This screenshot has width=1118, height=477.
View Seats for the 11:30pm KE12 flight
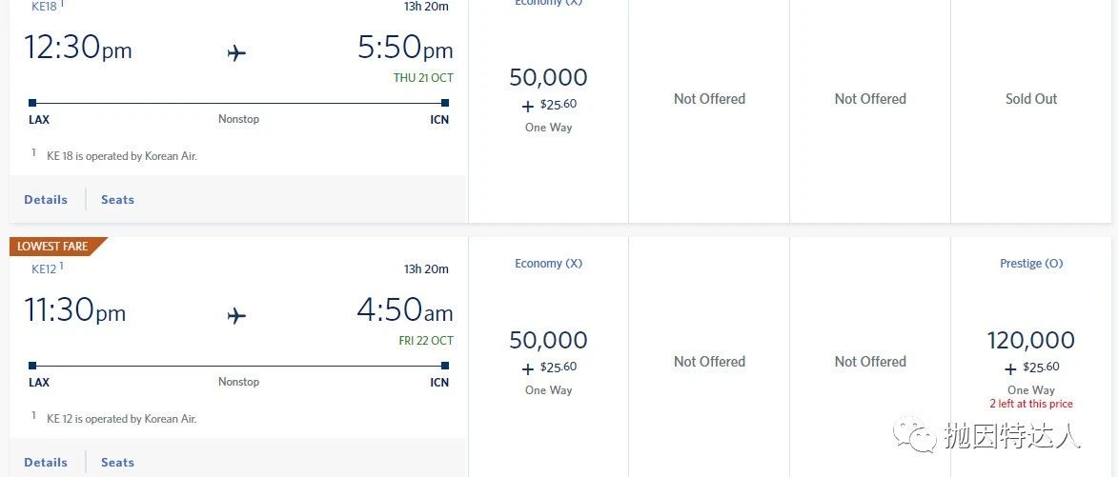click(x=117, y=463)
